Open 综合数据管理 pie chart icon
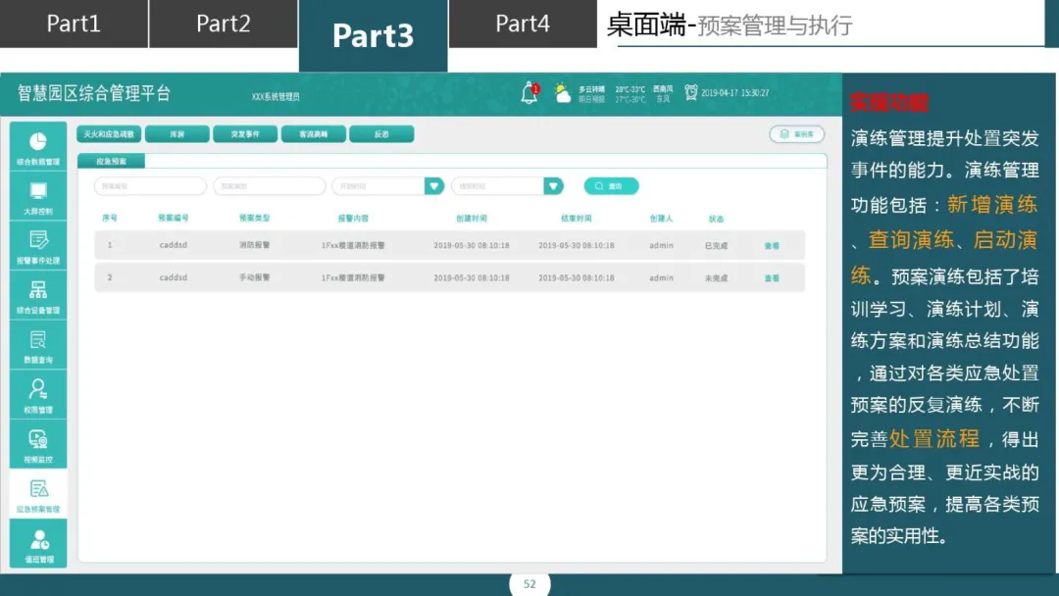The height and width of the screenshot is (596, 1059). [38, 142]
